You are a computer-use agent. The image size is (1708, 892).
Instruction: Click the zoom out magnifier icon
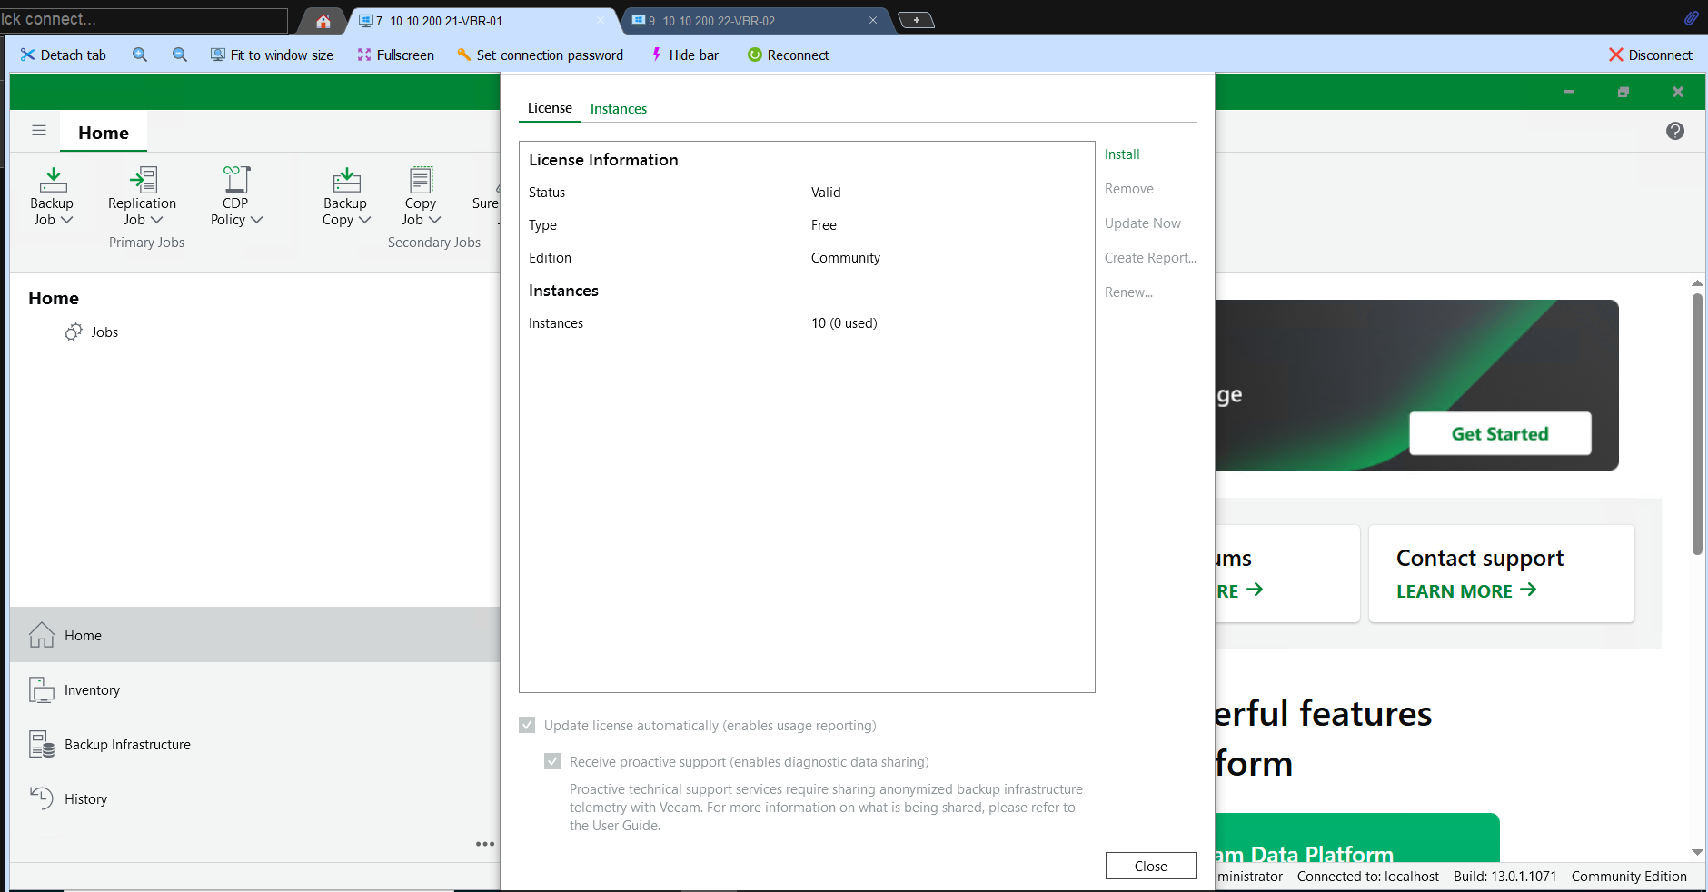click(x=180, y=55)
